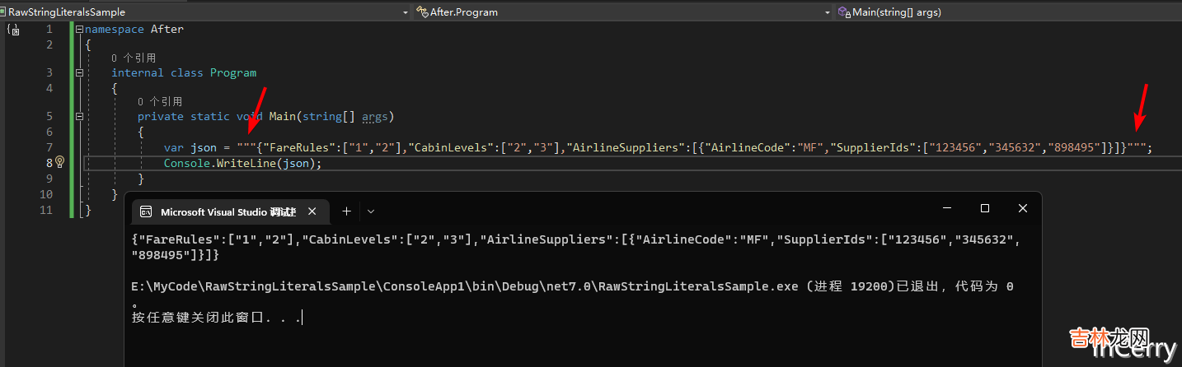Click the references link above class Program
The image size is (1182, 367).
click(134, 58)
